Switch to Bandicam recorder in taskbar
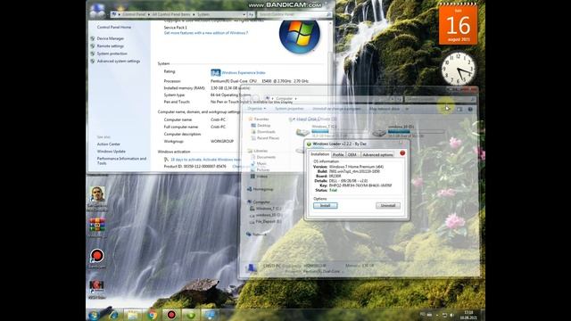 [x=171, y=315]
